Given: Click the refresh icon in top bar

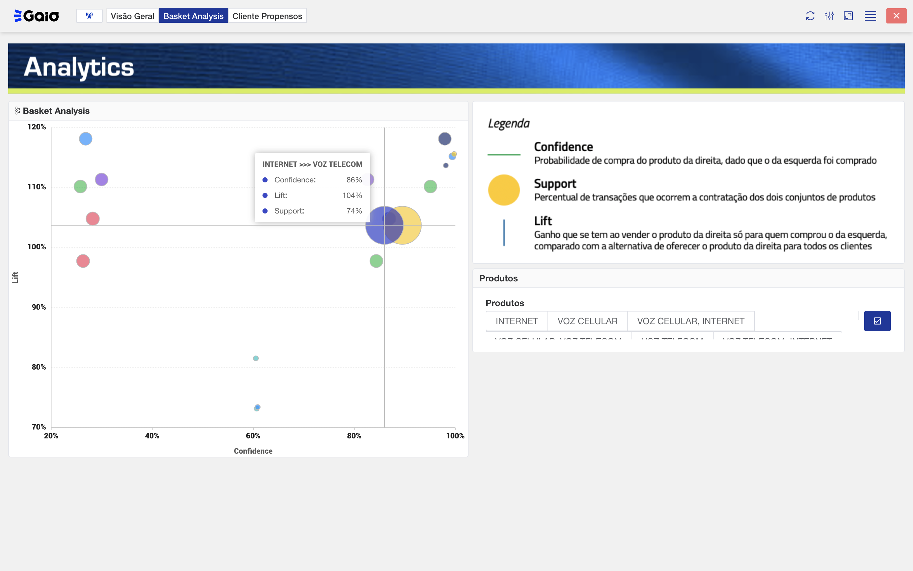Looking at the screenshot, I should pos(810,16).
